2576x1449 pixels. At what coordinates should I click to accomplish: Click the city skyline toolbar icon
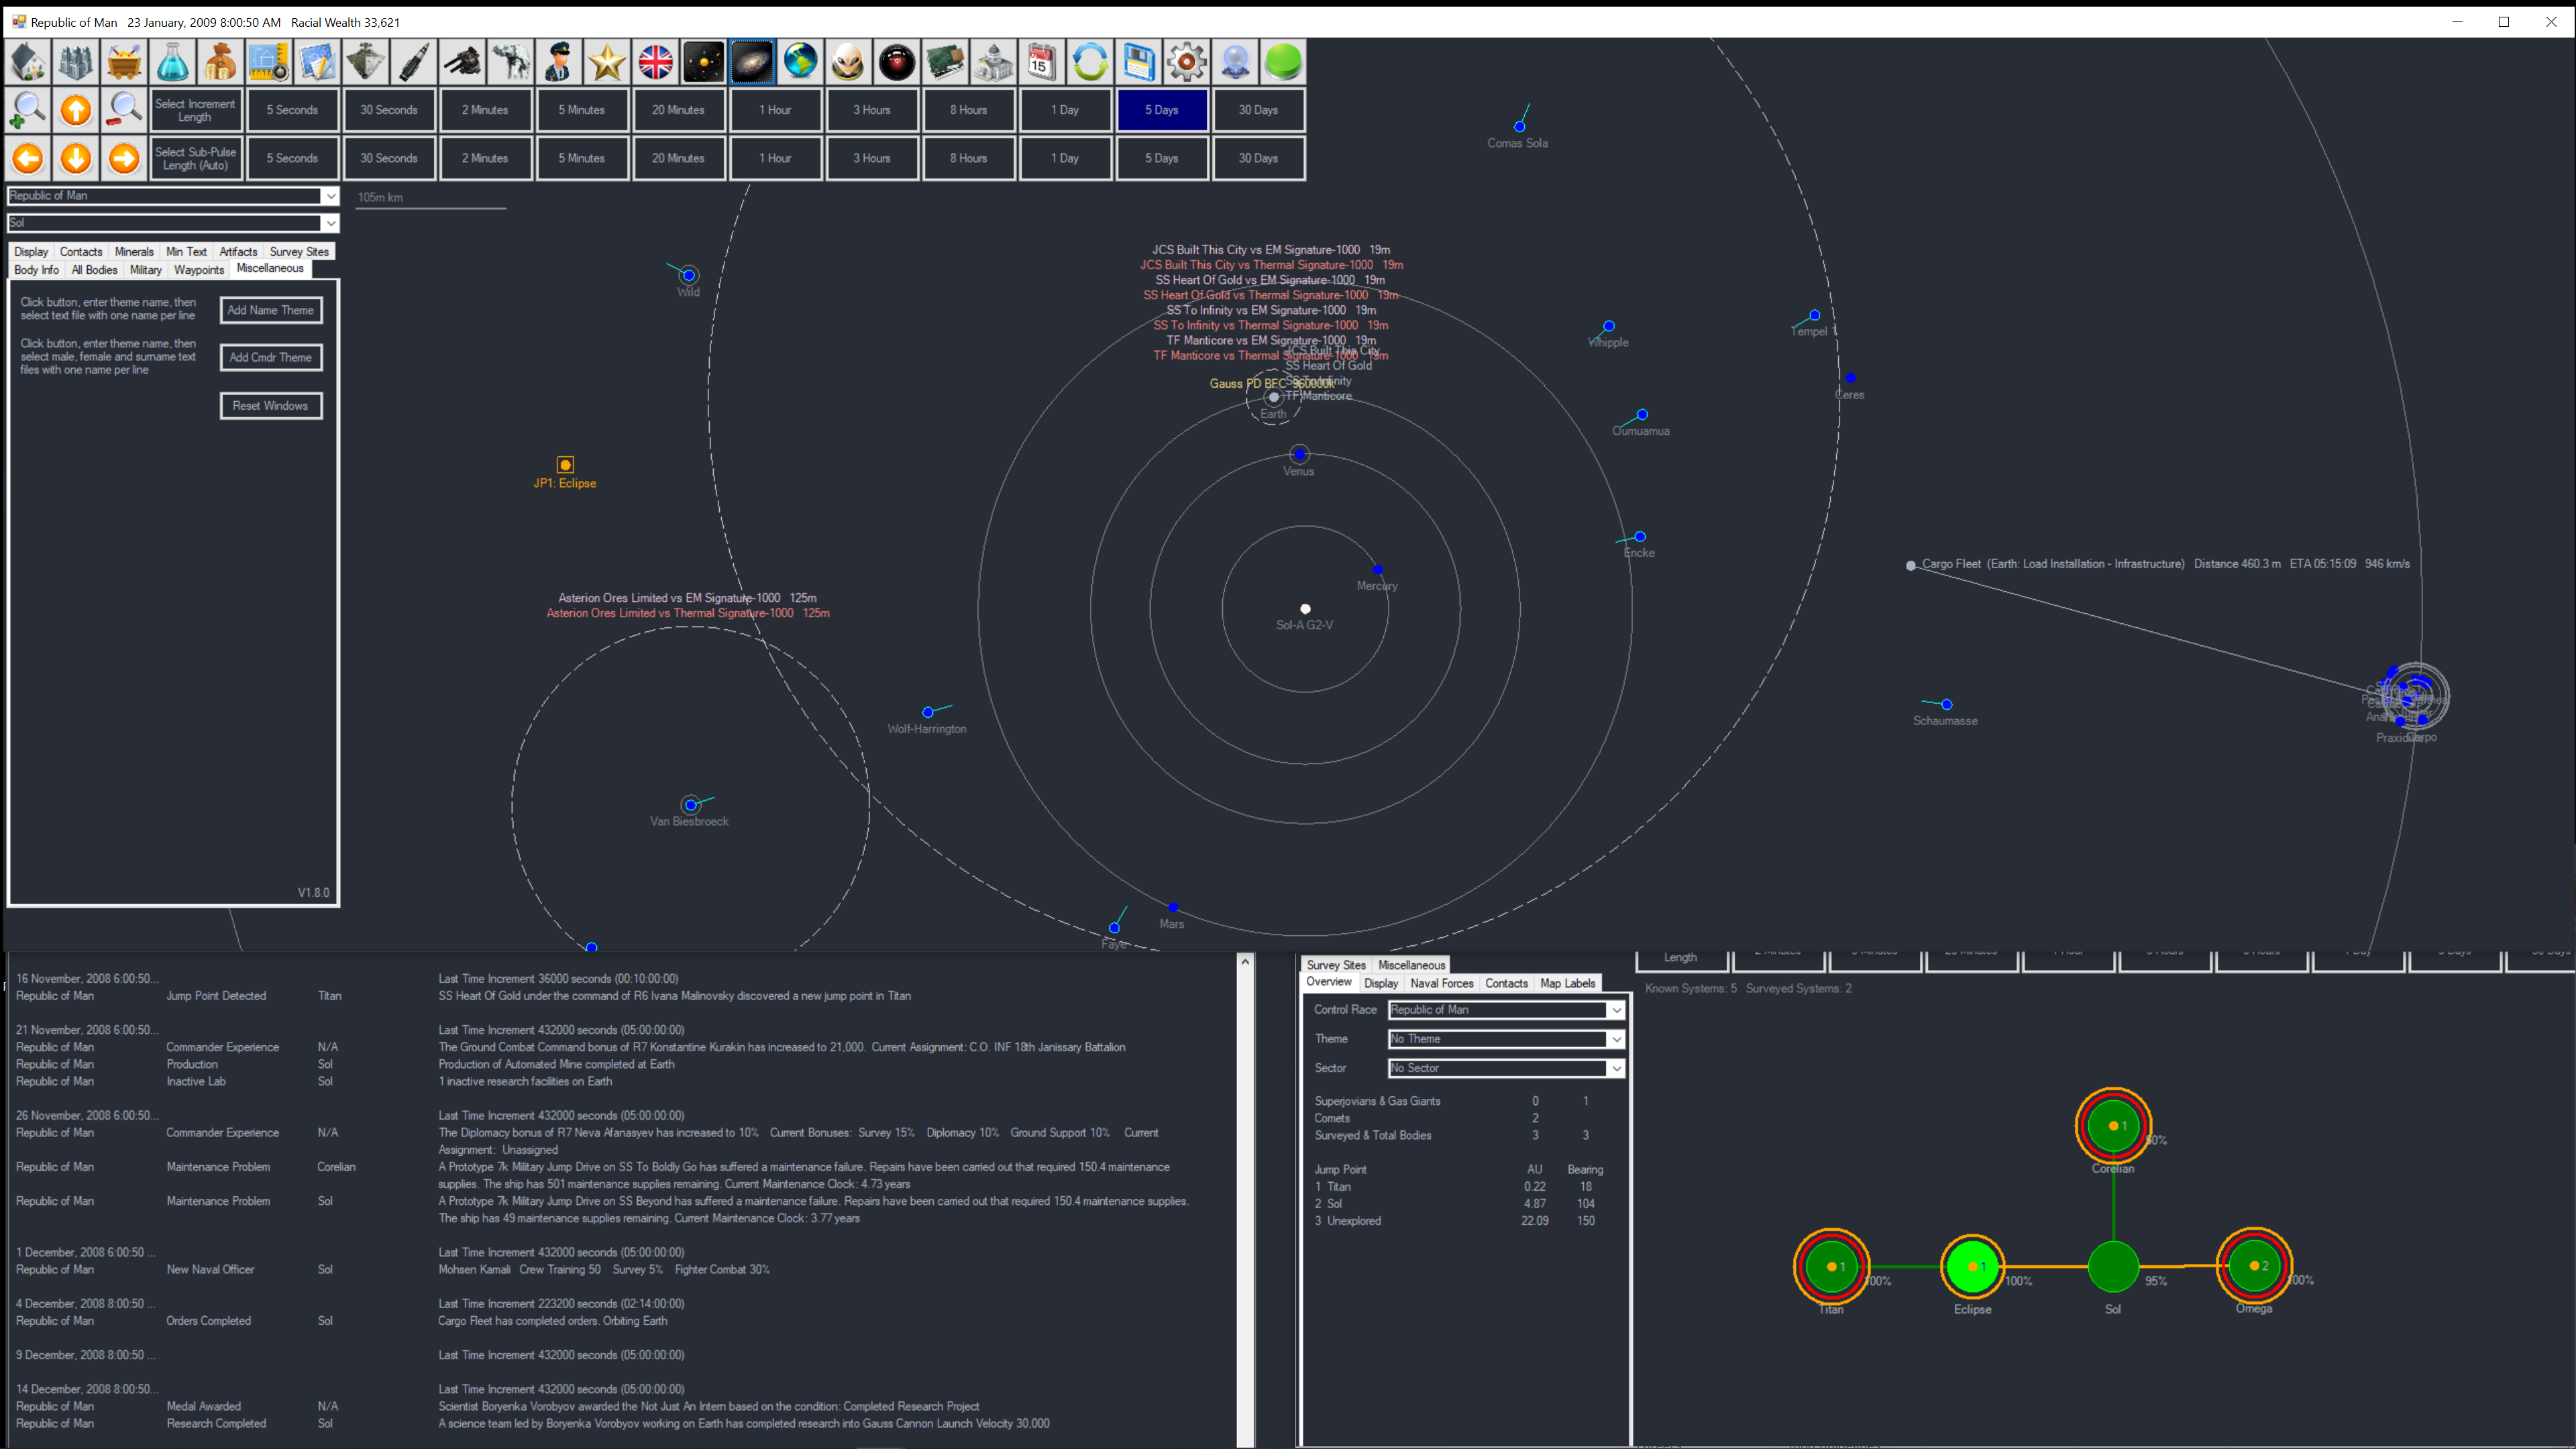pyautogui.click(x=76, y=62)
